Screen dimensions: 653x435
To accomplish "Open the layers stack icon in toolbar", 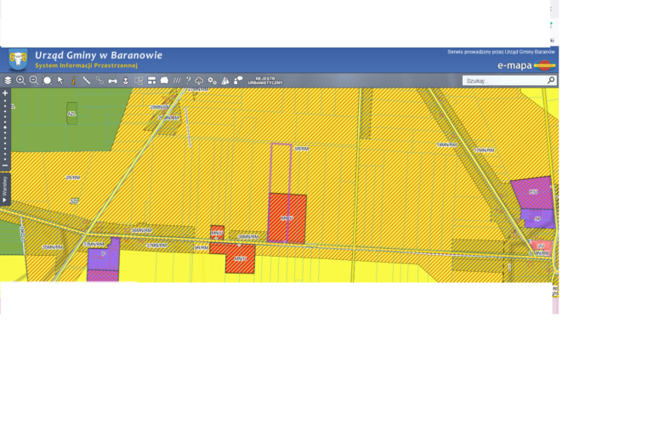I will point(8,81).
